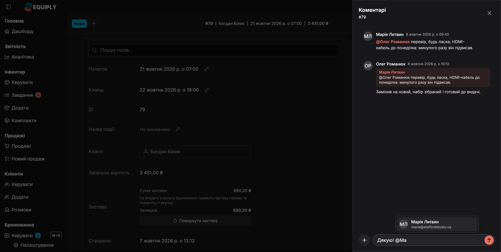Open Новий продаж in sidebar
This screenshot has width=501, height=252.
tap(25, 159)
